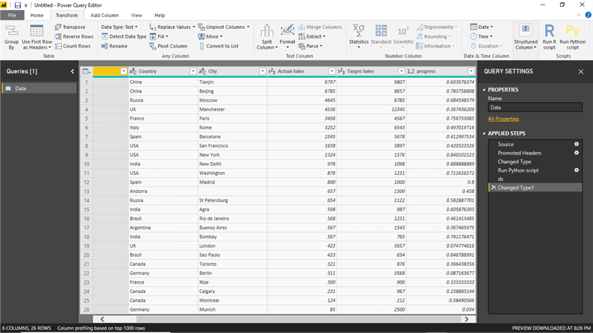Image resolution: width=593 pixels, height=333 pixels.
Task: Delete the Changed Type1 step
Action: [494, 188]
